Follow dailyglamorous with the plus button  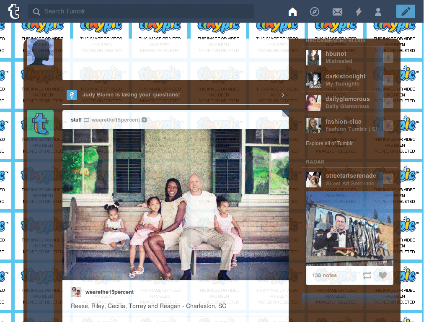tap(388, 103)
